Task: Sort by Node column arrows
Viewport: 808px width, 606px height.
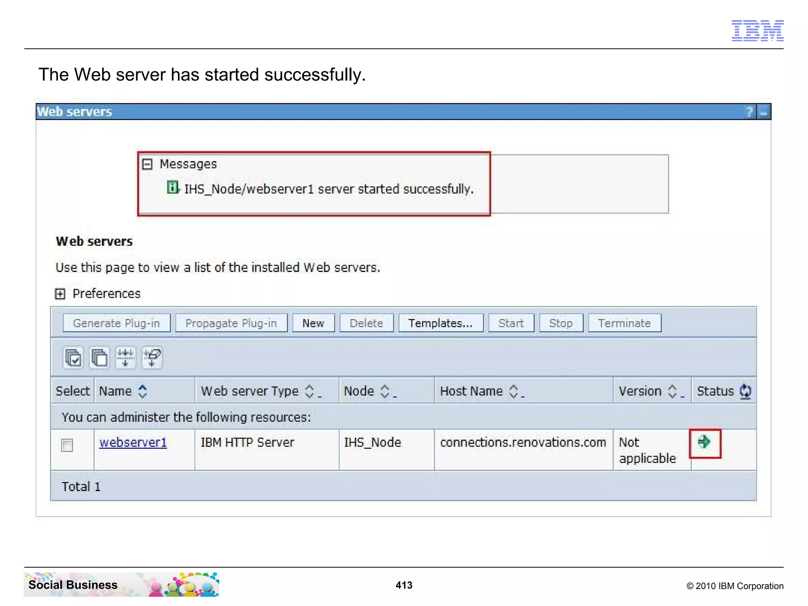Action: 385,391
